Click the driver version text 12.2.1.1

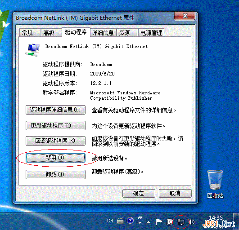(101, 83)
